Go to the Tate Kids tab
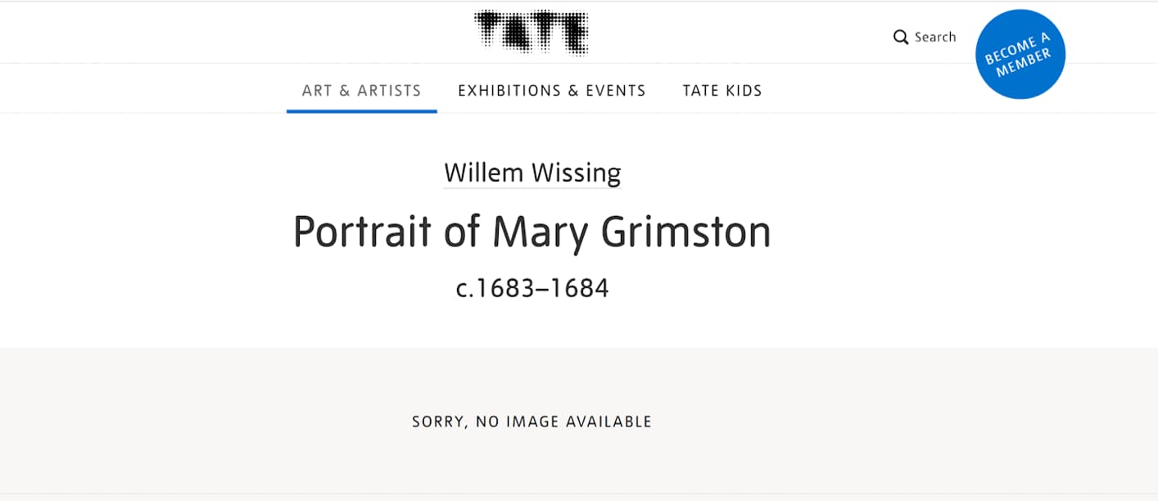The width and height of the screenshot is (1158, 501). (x=721, y=91)
